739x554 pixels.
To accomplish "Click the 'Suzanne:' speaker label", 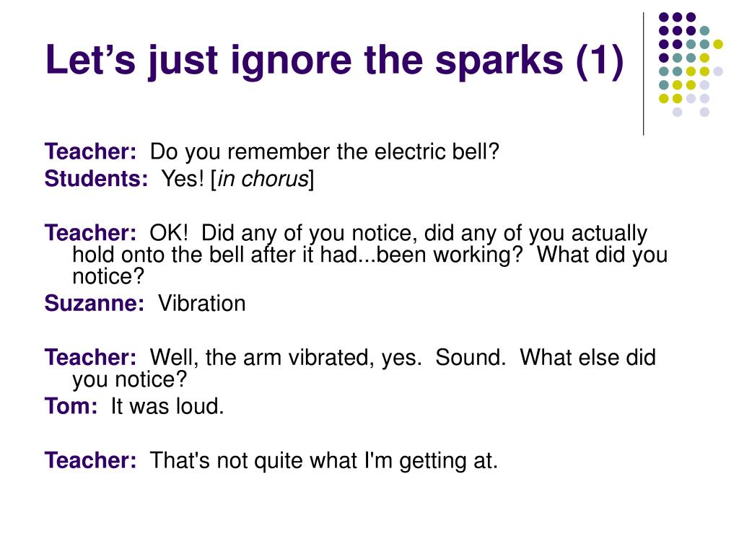I will pyautogui.click(x=95, y=304).
